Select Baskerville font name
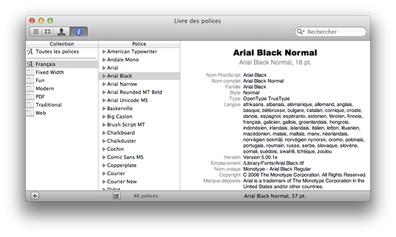The image size is (396, 237). [119, 109]
